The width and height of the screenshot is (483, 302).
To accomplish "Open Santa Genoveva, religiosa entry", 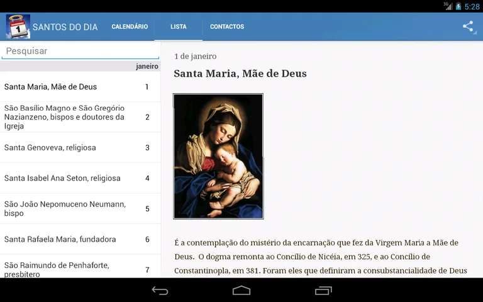I will tap(80, 147).
